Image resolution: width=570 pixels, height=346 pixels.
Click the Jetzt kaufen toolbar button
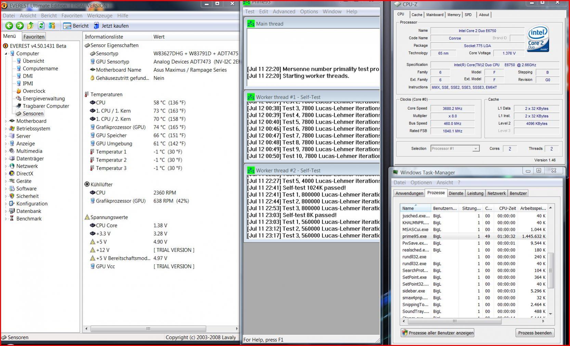111,26
